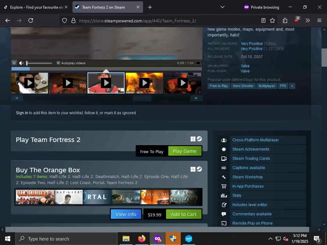
Task: Click Cross-Platform Multiplayer people icon
Action: click(x=224, y=140)
